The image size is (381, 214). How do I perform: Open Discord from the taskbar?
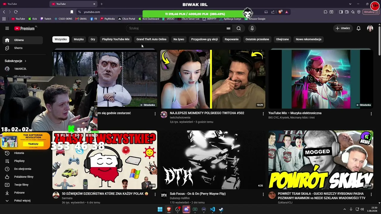[186, 209]
